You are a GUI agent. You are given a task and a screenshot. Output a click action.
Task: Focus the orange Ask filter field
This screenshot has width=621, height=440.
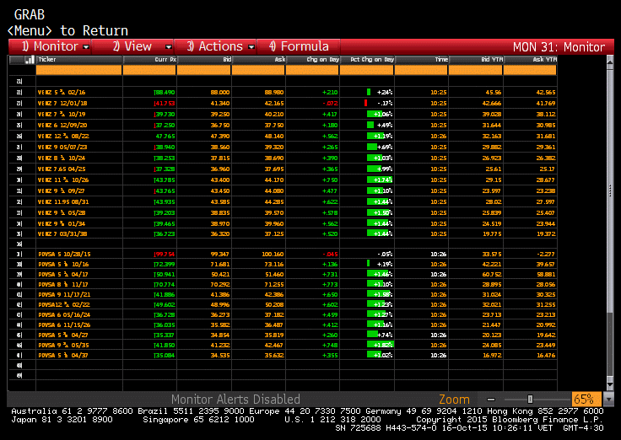[x=258, y=71]
